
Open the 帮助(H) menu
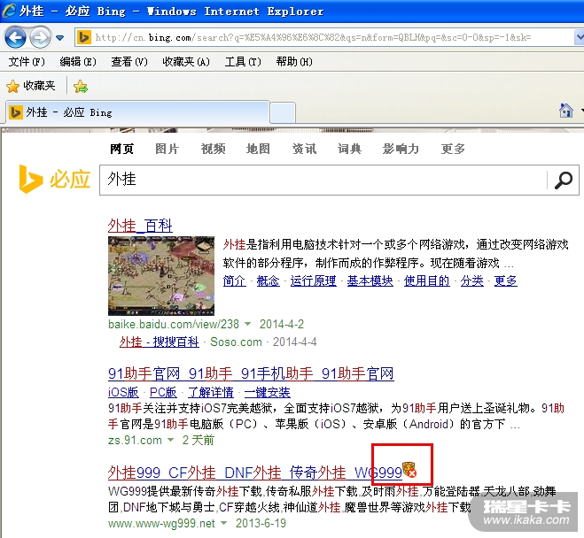tap(294, 62)
